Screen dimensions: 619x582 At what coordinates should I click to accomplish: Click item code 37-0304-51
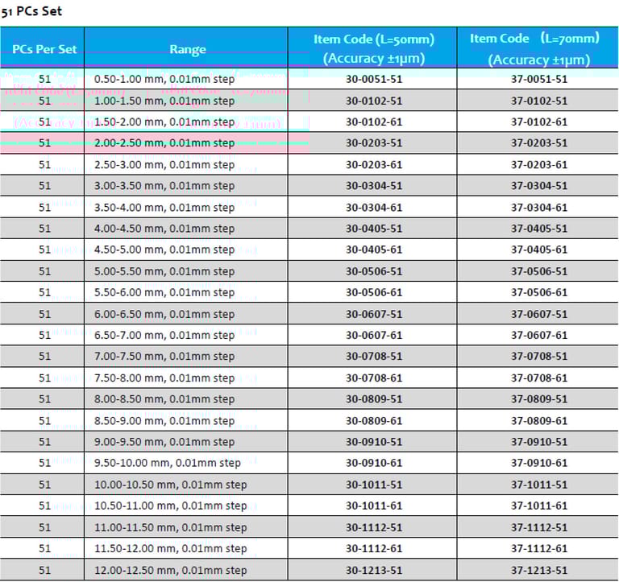click(x=538, y=186)
